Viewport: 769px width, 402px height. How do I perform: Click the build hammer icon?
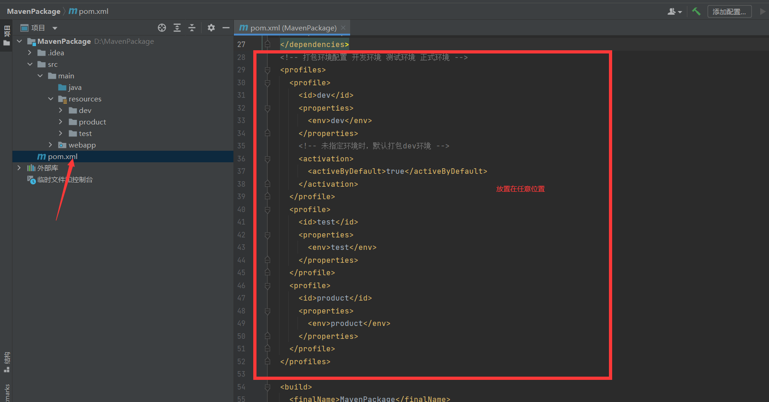[x=696, y=12]
